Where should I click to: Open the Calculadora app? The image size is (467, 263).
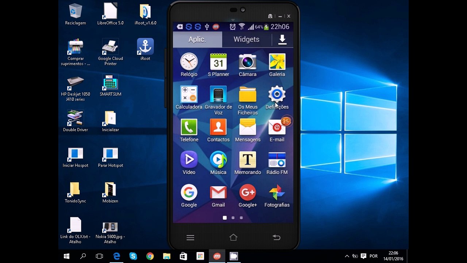click(189, 98)
